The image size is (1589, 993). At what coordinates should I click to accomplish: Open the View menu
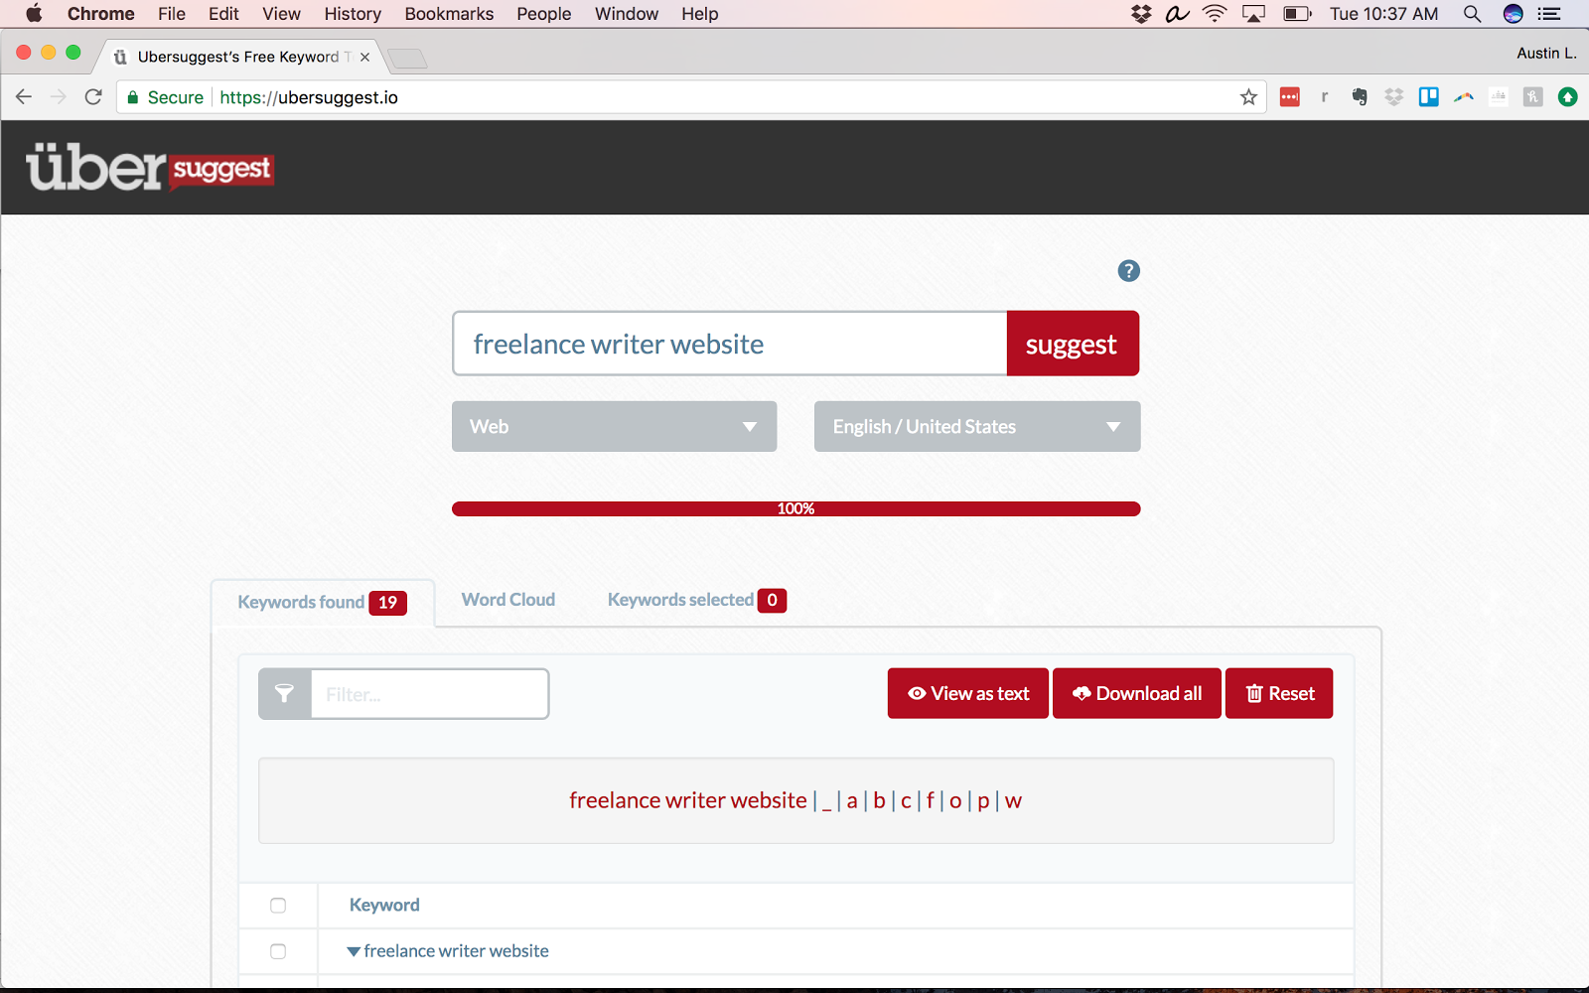point(281,14)
